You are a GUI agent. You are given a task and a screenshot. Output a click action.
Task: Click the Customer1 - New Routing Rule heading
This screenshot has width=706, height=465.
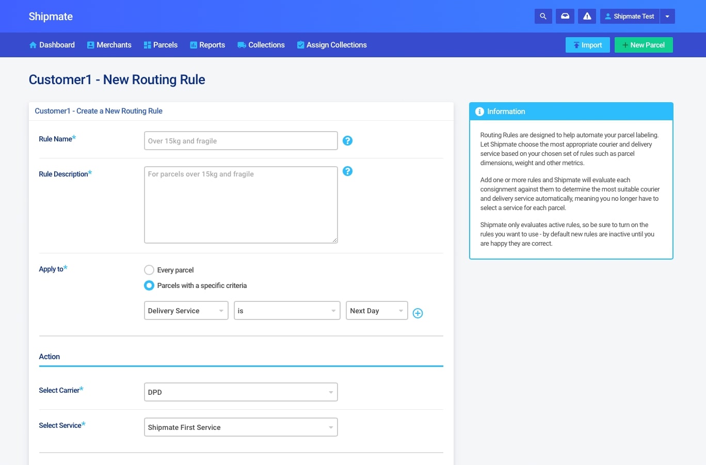click(x=117, y=79)
